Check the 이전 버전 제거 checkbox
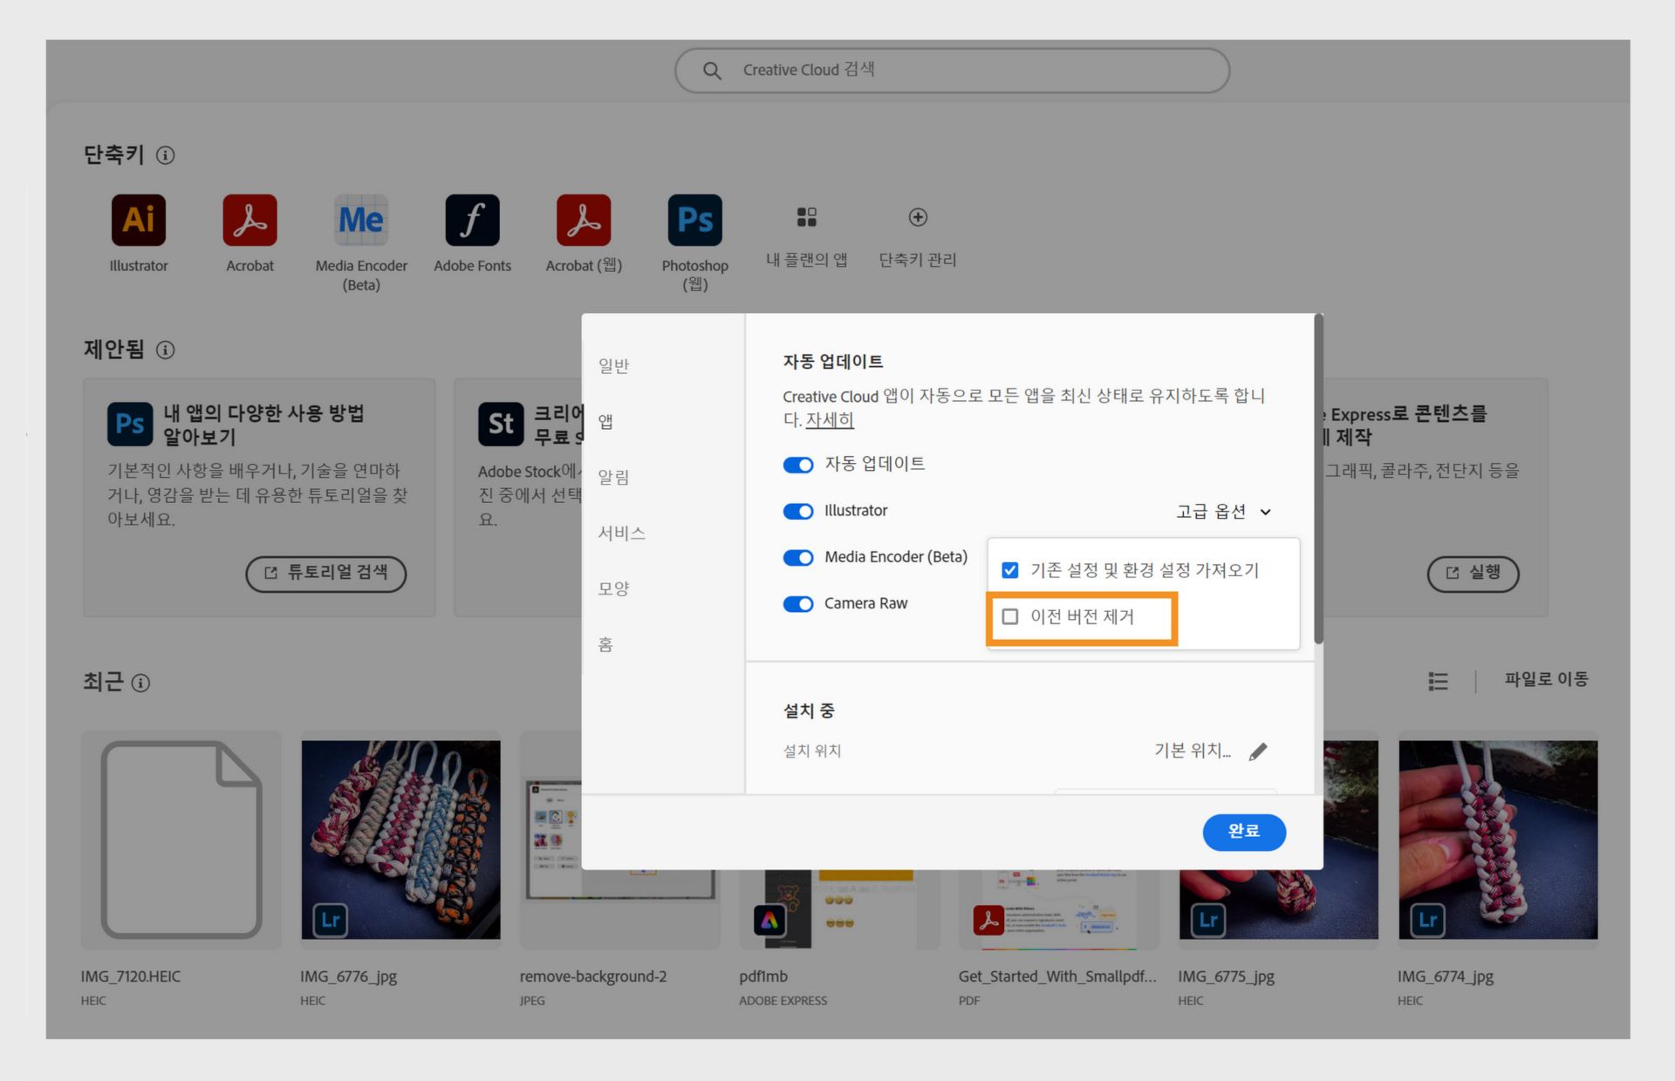The image size is (1675, 1081). click(x=1010, y=617)
